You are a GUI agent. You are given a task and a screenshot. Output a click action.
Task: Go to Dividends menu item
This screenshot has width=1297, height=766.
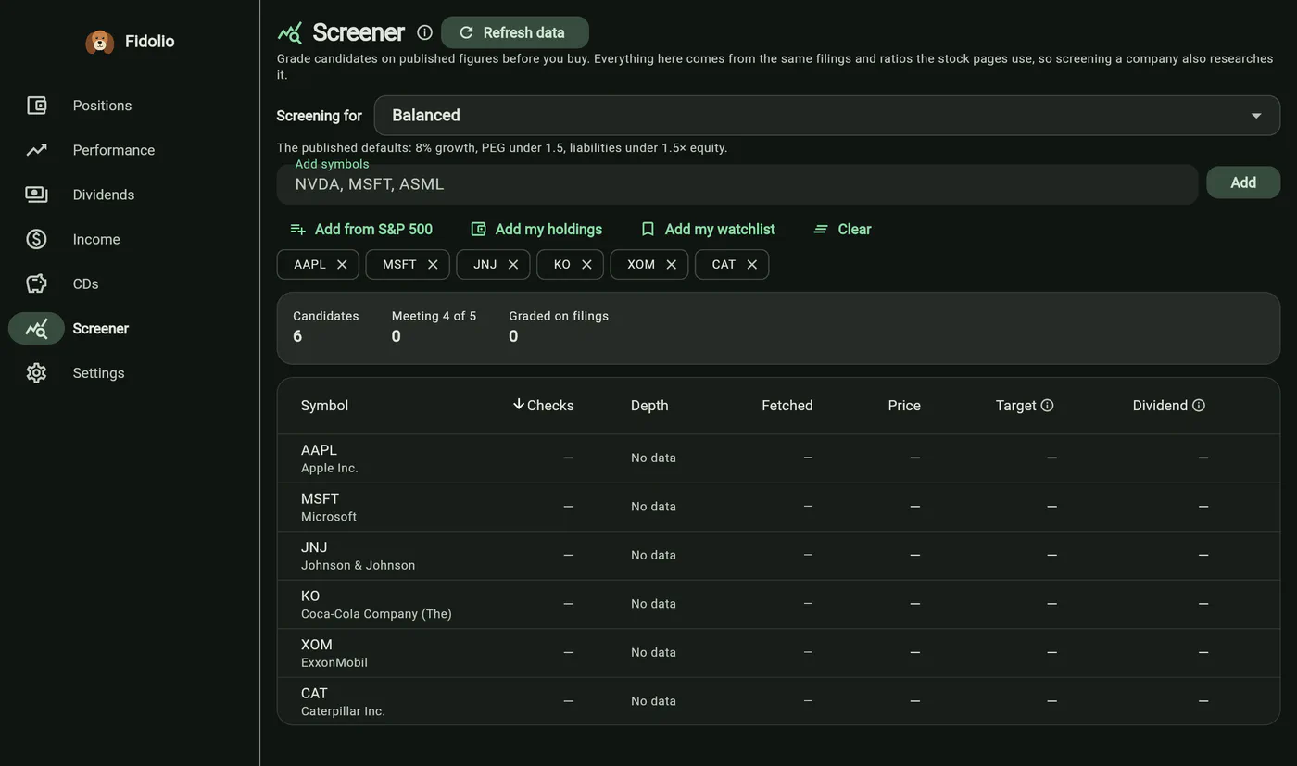104,195
